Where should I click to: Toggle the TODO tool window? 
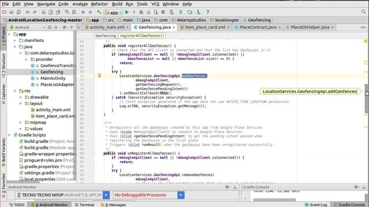point(17,205)
